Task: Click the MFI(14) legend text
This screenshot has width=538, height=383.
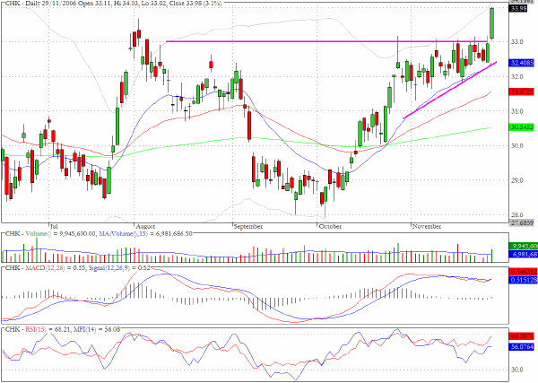Action: (x=85, y=329)
